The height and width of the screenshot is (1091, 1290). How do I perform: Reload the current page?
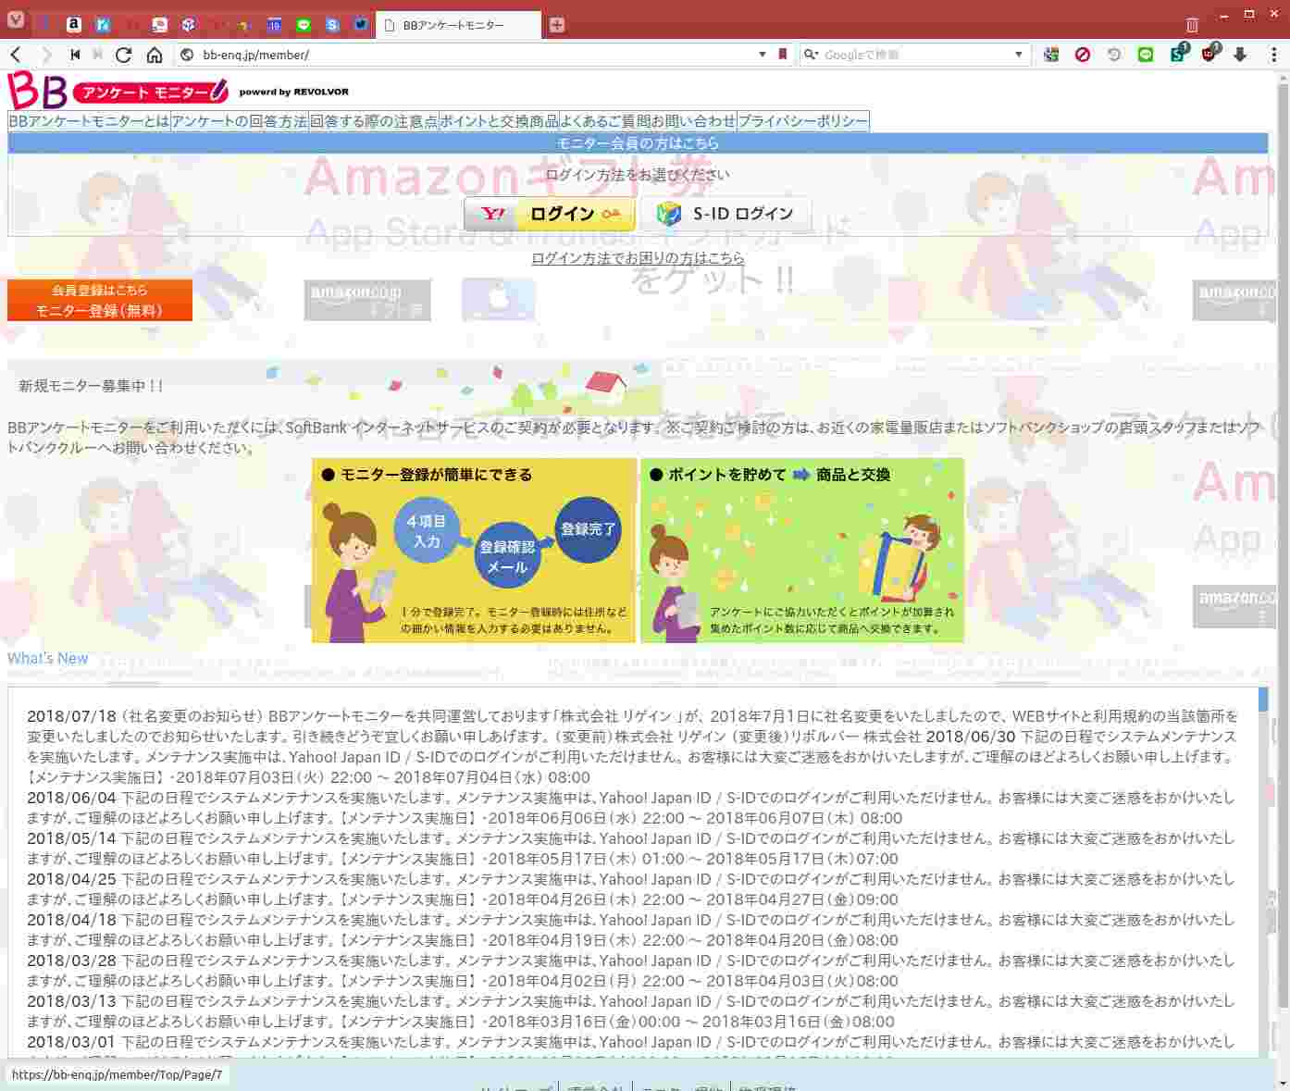click(x=124, y=55)
